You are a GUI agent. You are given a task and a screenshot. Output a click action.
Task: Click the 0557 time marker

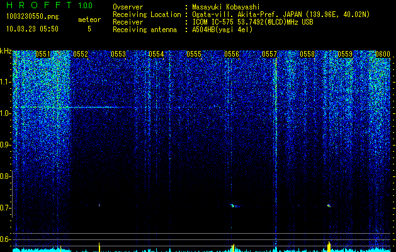(x=269, y=54)
